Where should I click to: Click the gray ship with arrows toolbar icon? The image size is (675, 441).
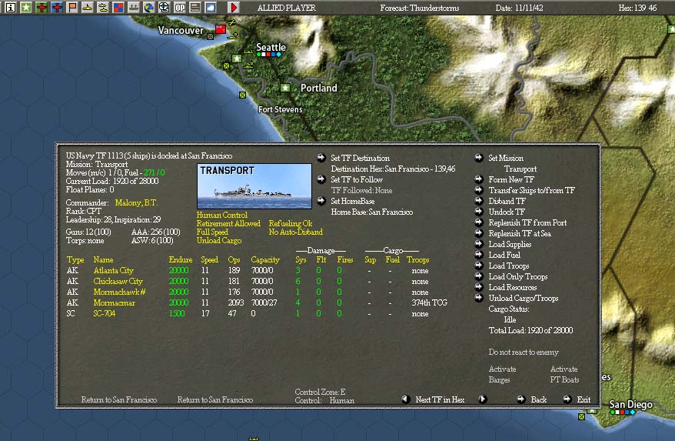134,8
